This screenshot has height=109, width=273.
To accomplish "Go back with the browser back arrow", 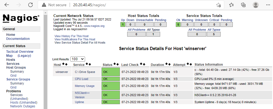I will coord(7,5).
